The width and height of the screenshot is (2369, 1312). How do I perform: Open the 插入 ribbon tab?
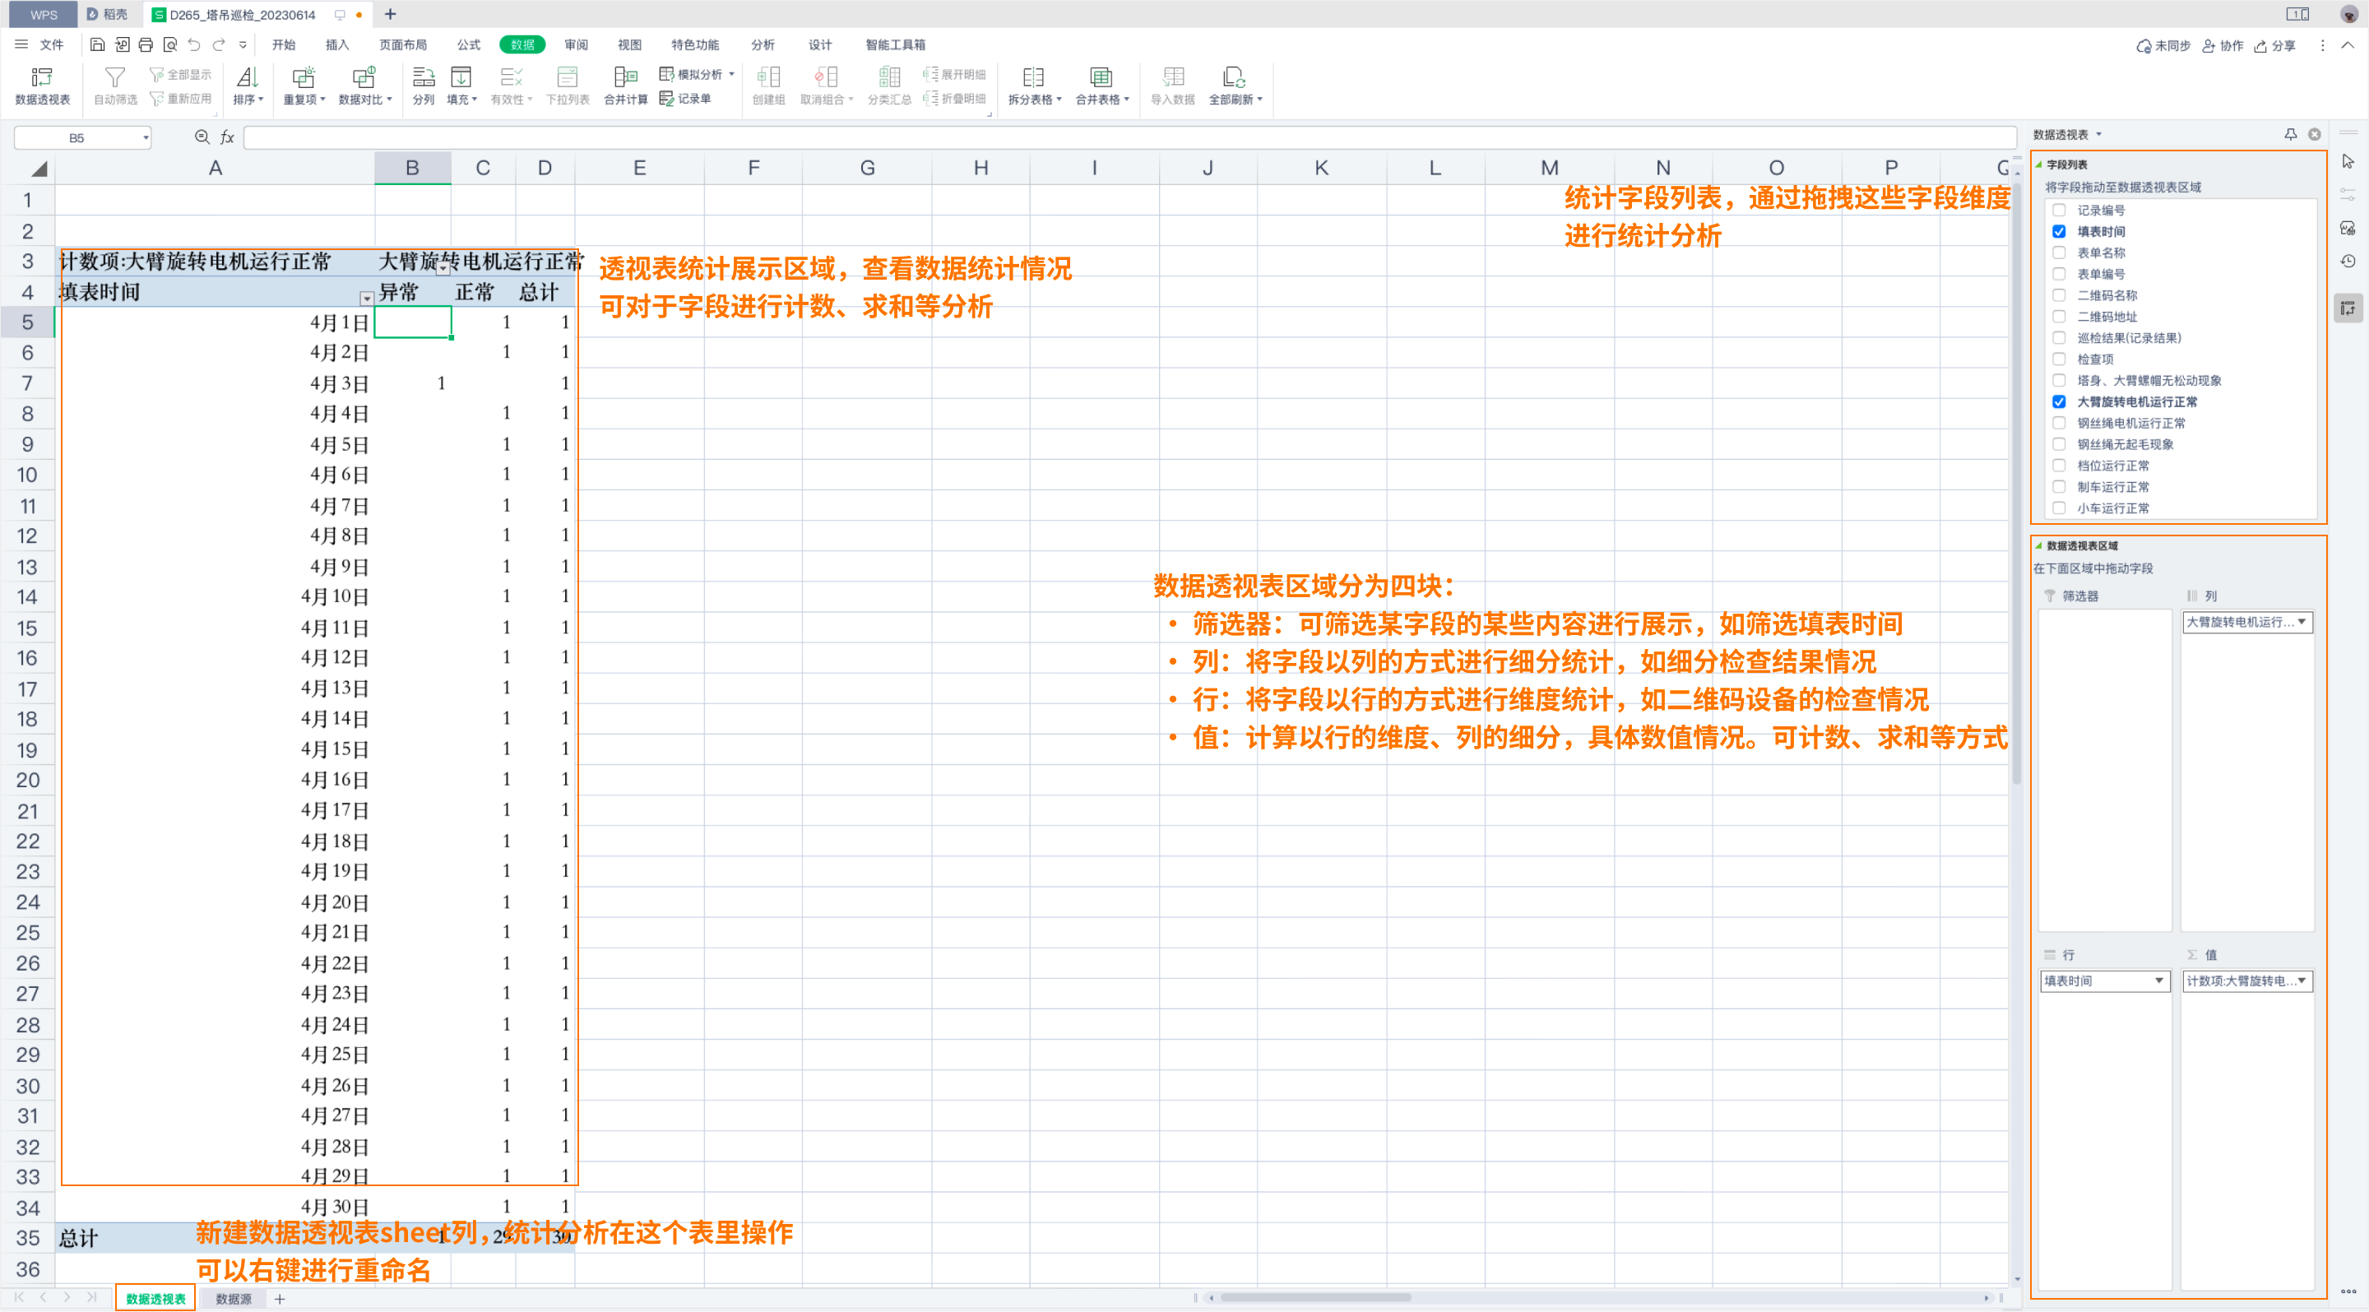[337, 44]
